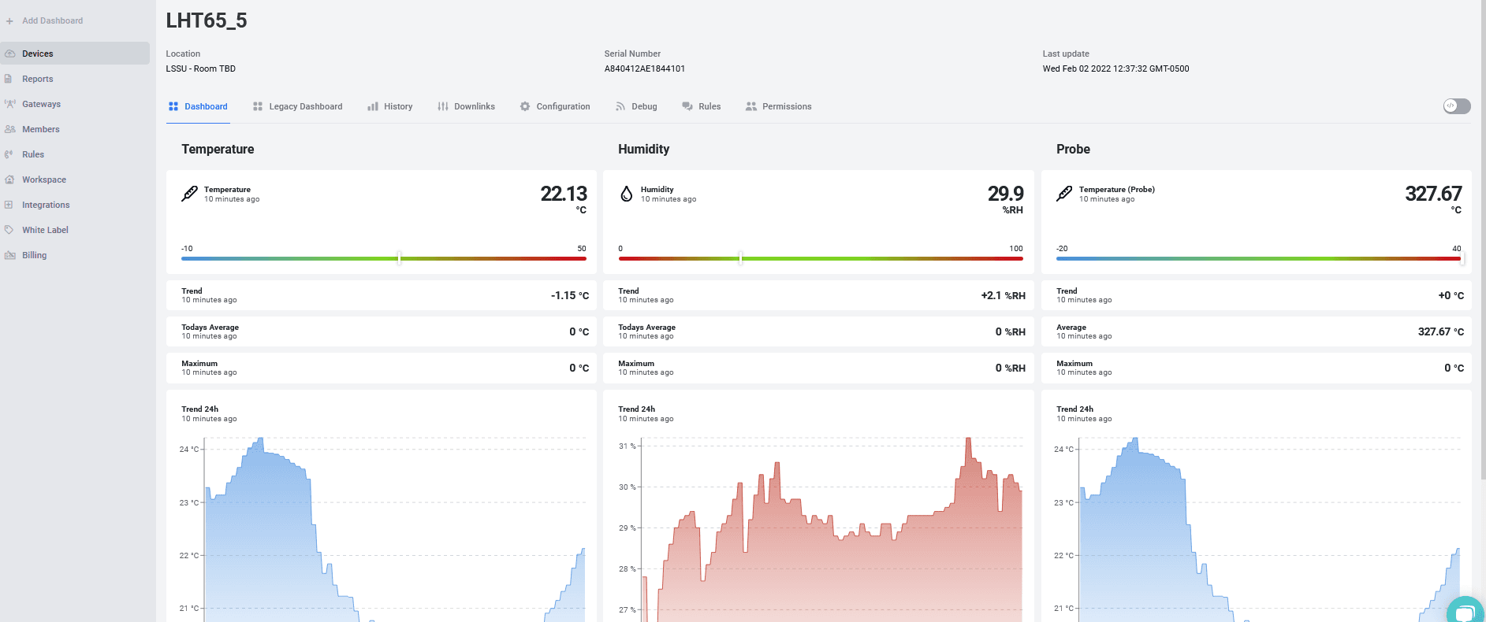Click the Humidity droplet icon

coord(626,194)
